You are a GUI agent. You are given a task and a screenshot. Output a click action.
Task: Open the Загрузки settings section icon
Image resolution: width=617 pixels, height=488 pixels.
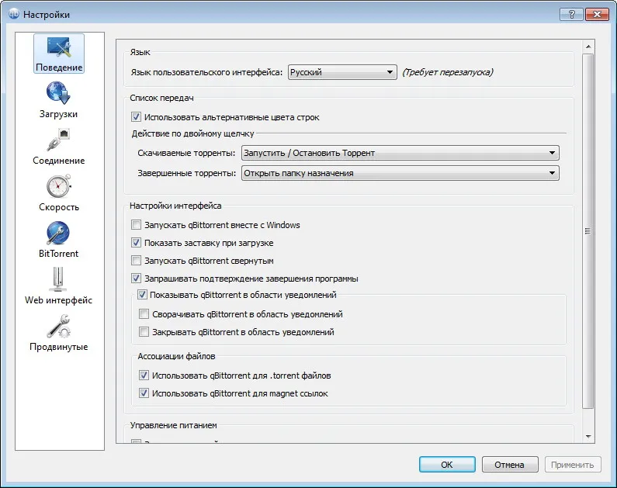click(58, 93)
